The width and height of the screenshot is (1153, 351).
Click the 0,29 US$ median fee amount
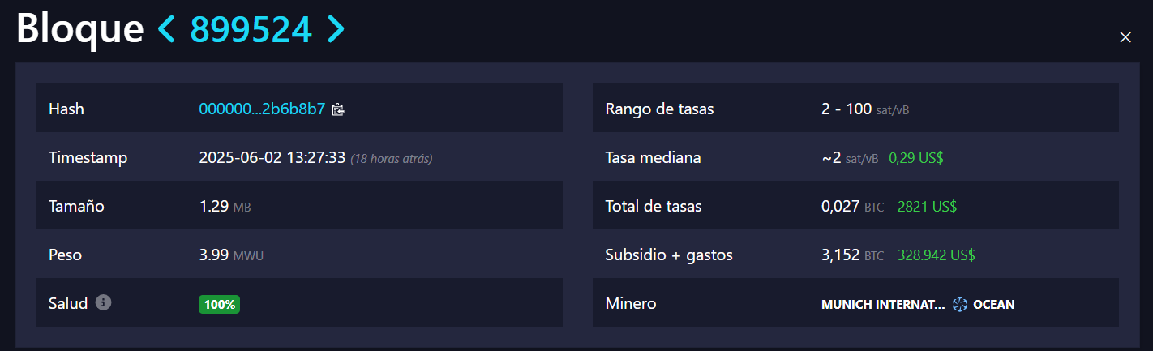point(915,157)
